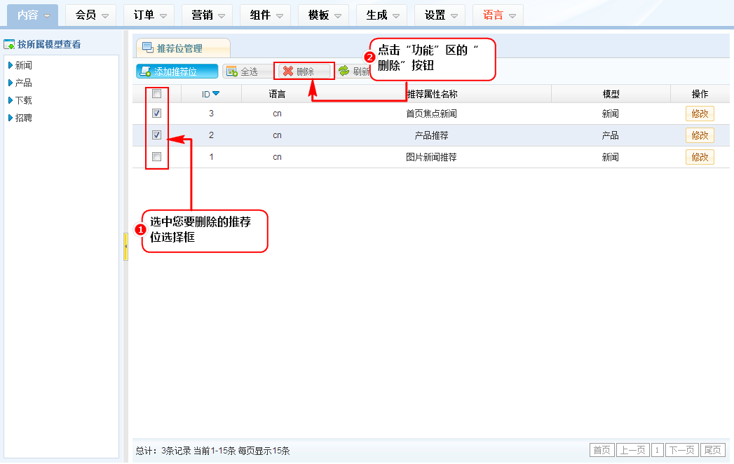Uncheck the checkbox for 产品推荐 row
Screen dimensions: 734x464
coord(157,135)
